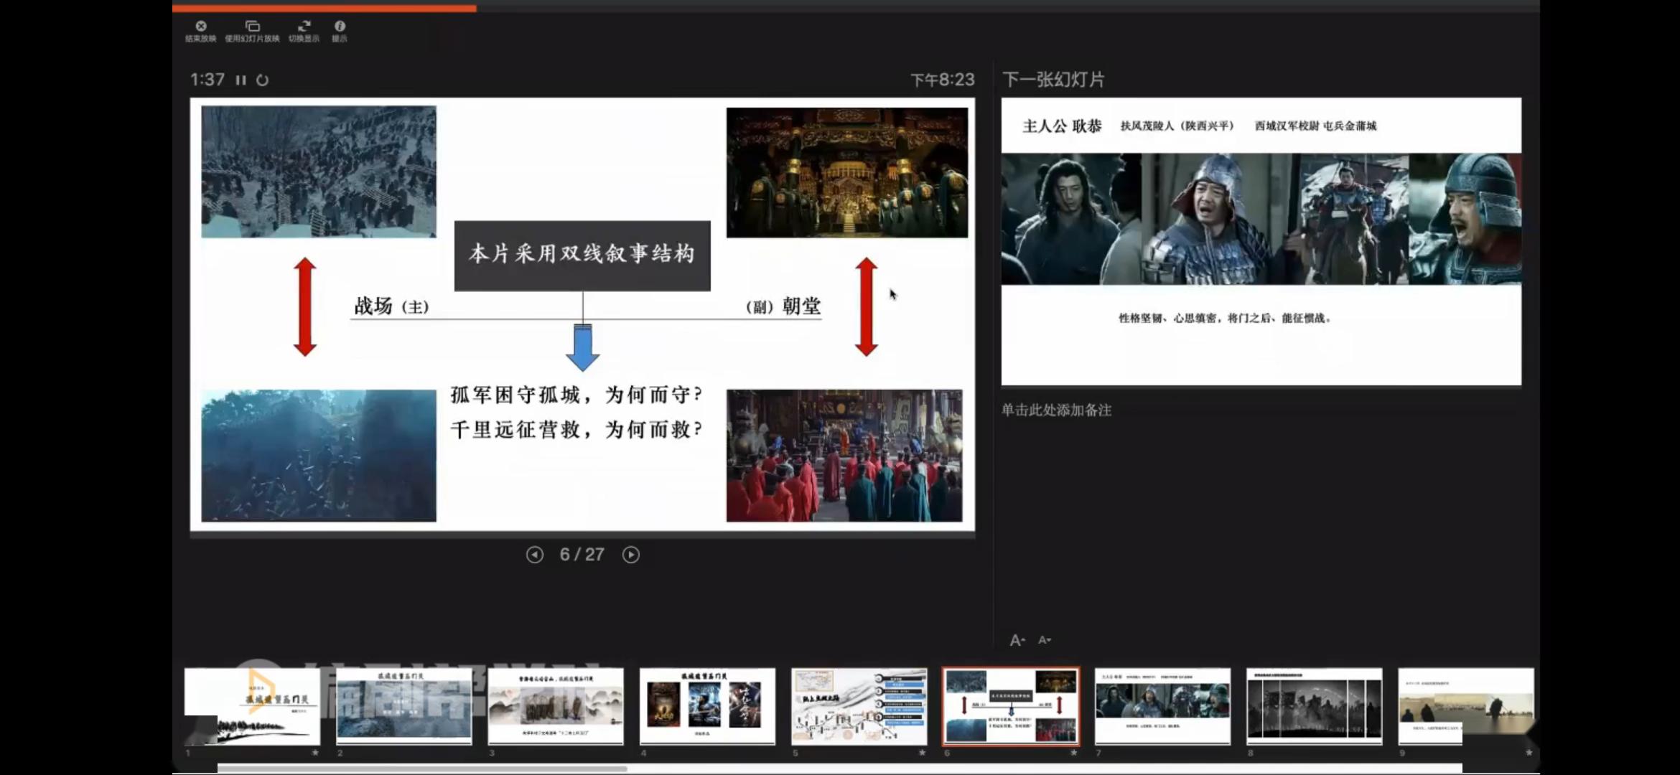The height and width of the screenshot is (775, 1680).
Task: Click the current slide main preview
Action: pyautogui.click(x=582, y=314)
